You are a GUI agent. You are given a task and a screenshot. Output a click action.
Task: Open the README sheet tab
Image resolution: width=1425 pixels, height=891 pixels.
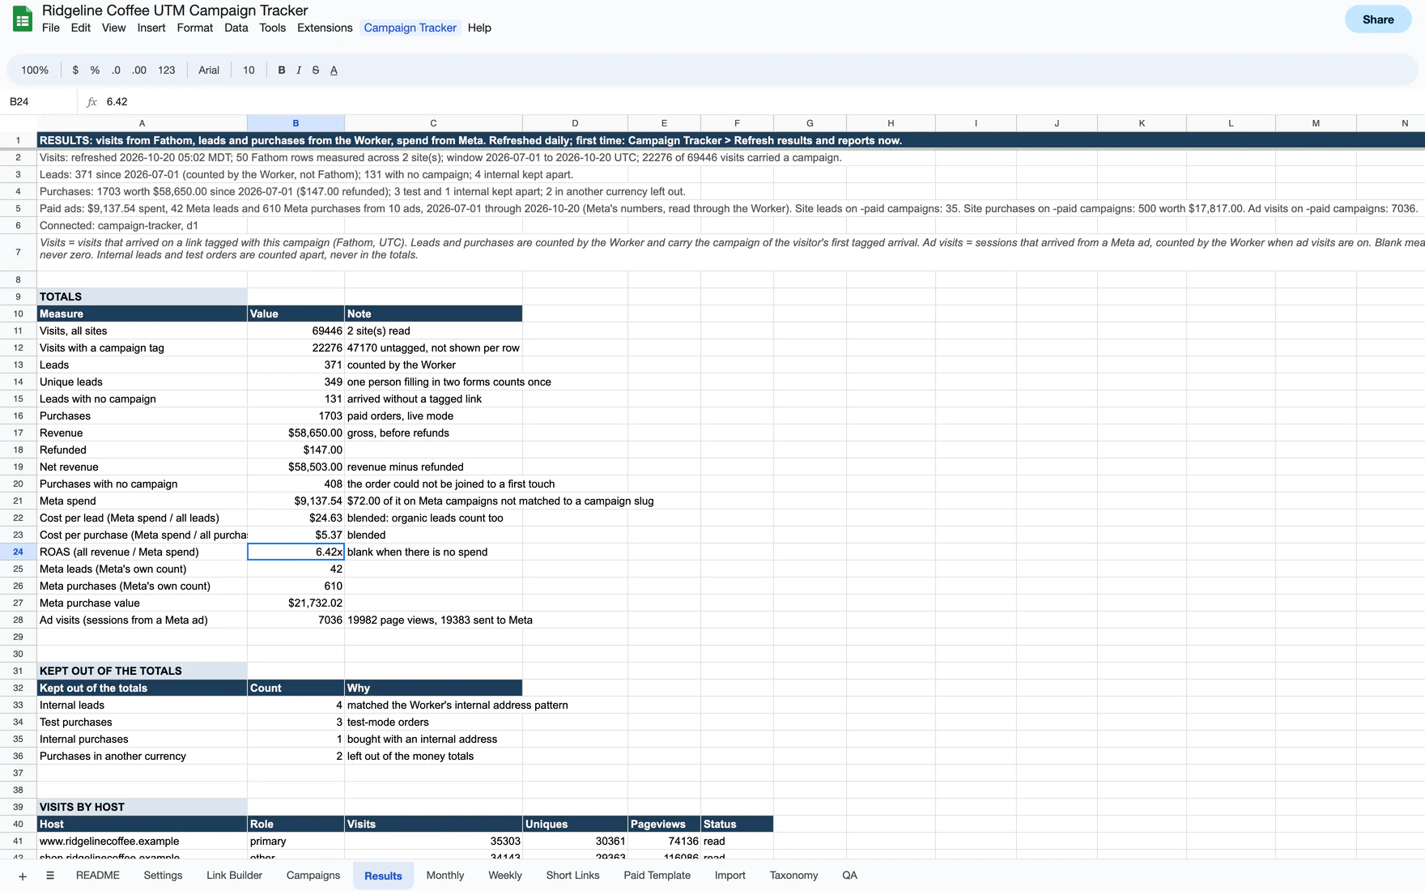point(98,876)
